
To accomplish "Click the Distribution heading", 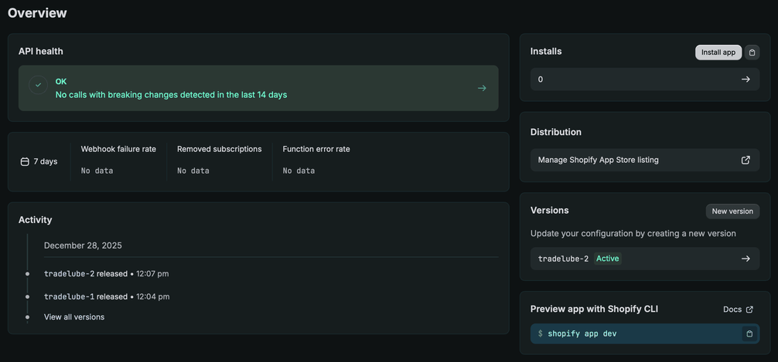I will click(556, 132).
